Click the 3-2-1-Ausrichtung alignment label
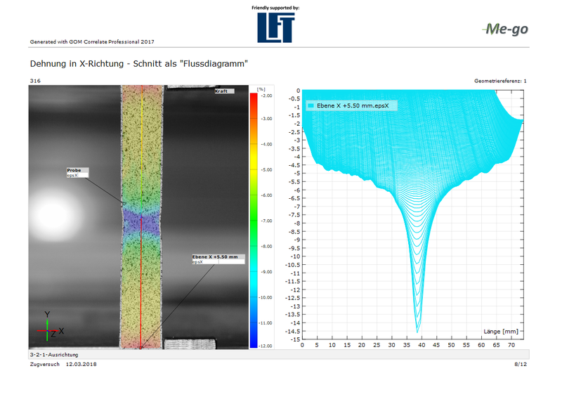The height and width of the screenshot is (397, 562). (54, 355)
